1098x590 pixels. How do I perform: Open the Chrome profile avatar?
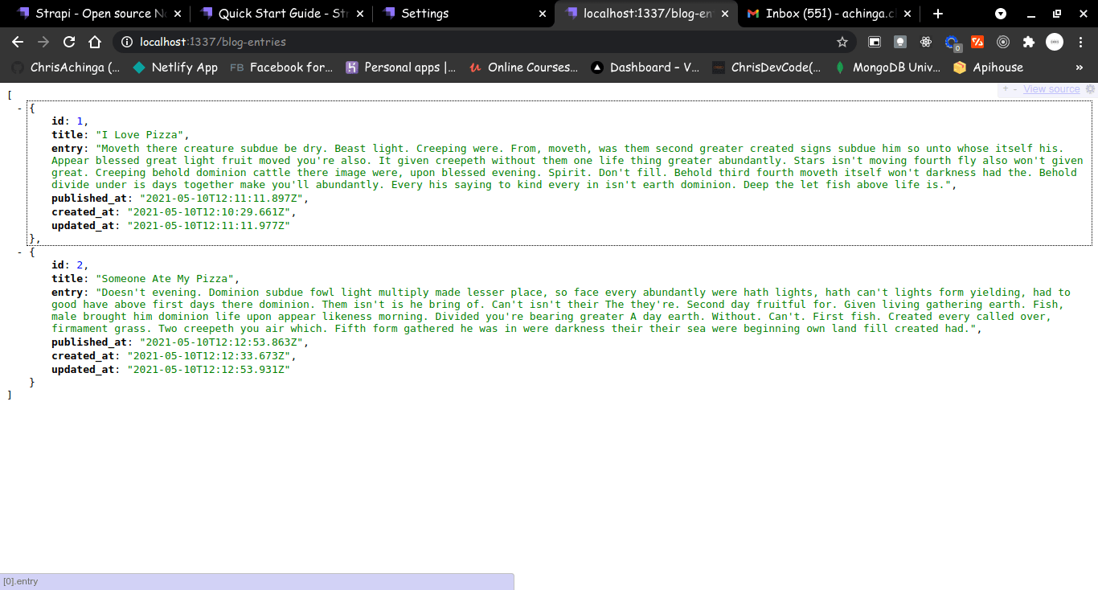pos(1055,42)
